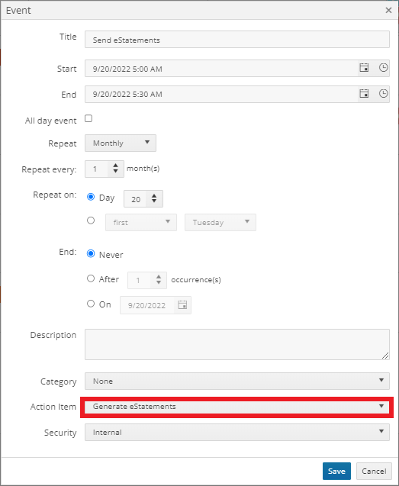The image size is (399, 486).
Task: Select the weekday-based repeat radio button
Action: (91, 220)
